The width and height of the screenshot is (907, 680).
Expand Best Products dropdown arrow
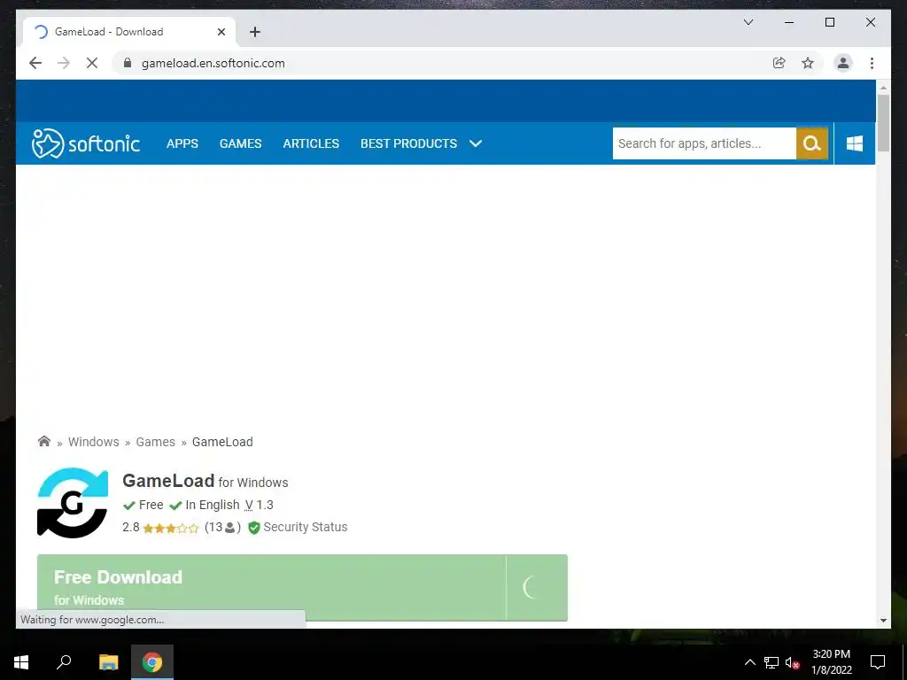coord(476,143)
